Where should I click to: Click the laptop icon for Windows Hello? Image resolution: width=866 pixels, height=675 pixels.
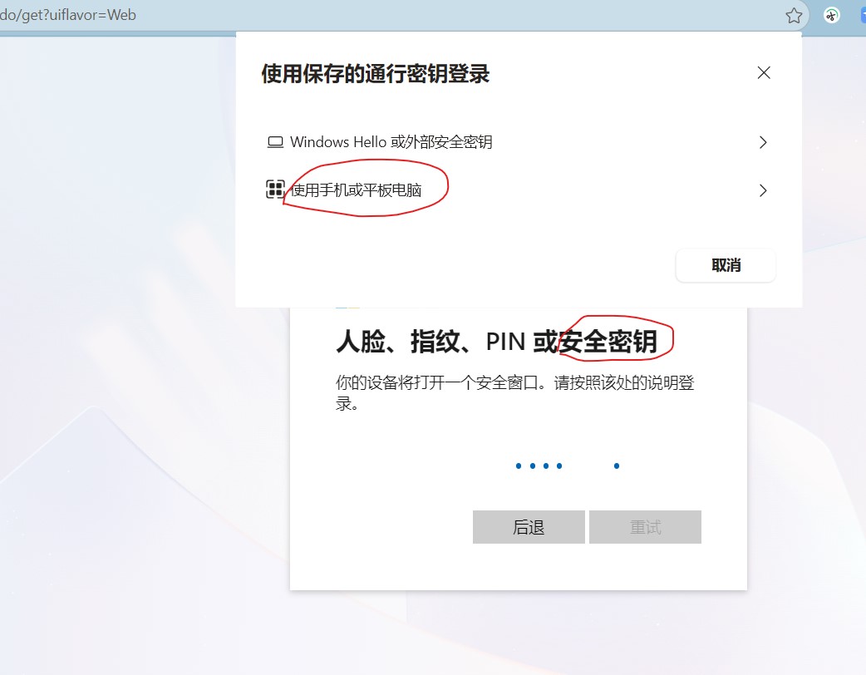pos(275,142)
